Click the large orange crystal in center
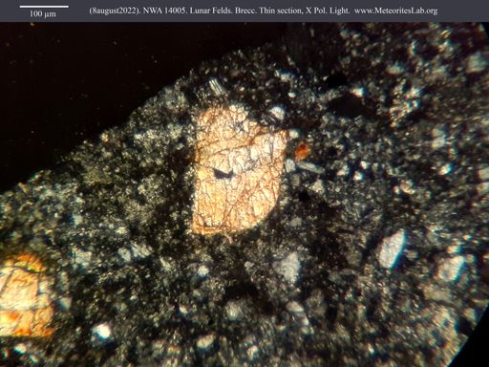489x367 pixels. click(240, 170)
